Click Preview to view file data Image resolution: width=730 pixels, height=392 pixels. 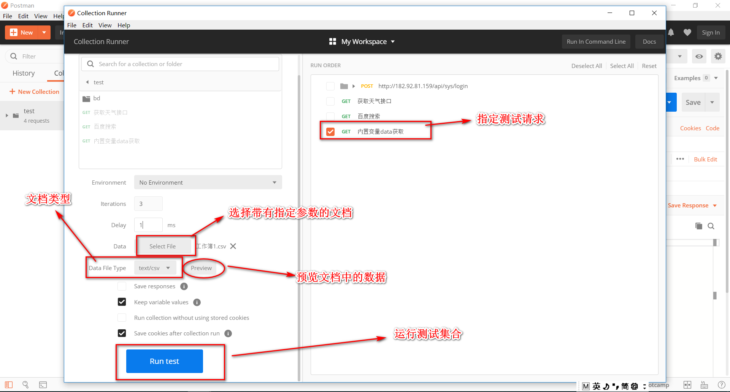click(201, 268)
